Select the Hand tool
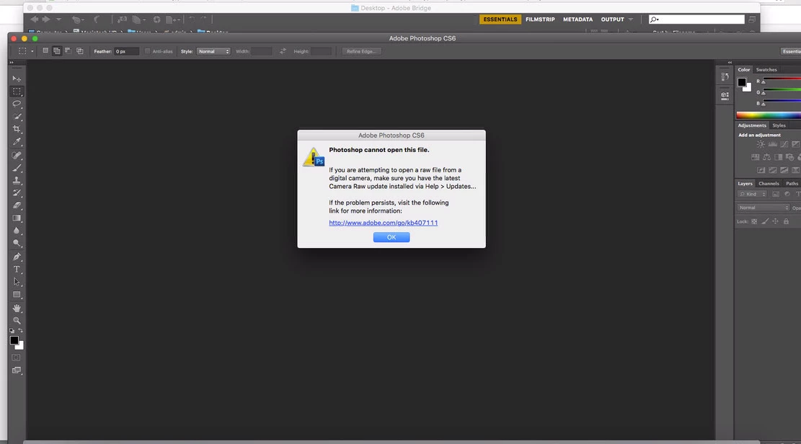This screenshot has width=801, height=444. point(17,308)
